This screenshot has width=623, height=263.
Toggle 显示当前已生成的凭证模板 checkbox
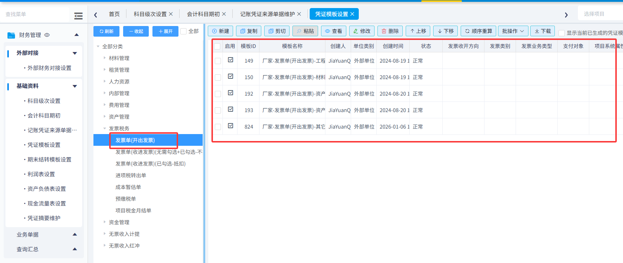[561, 33]
